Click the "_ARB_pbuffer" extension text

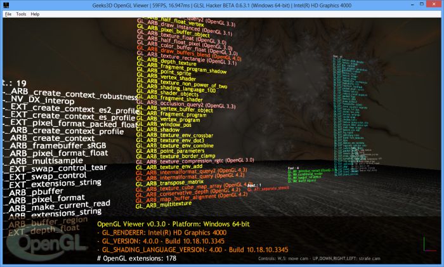[33, 192]
